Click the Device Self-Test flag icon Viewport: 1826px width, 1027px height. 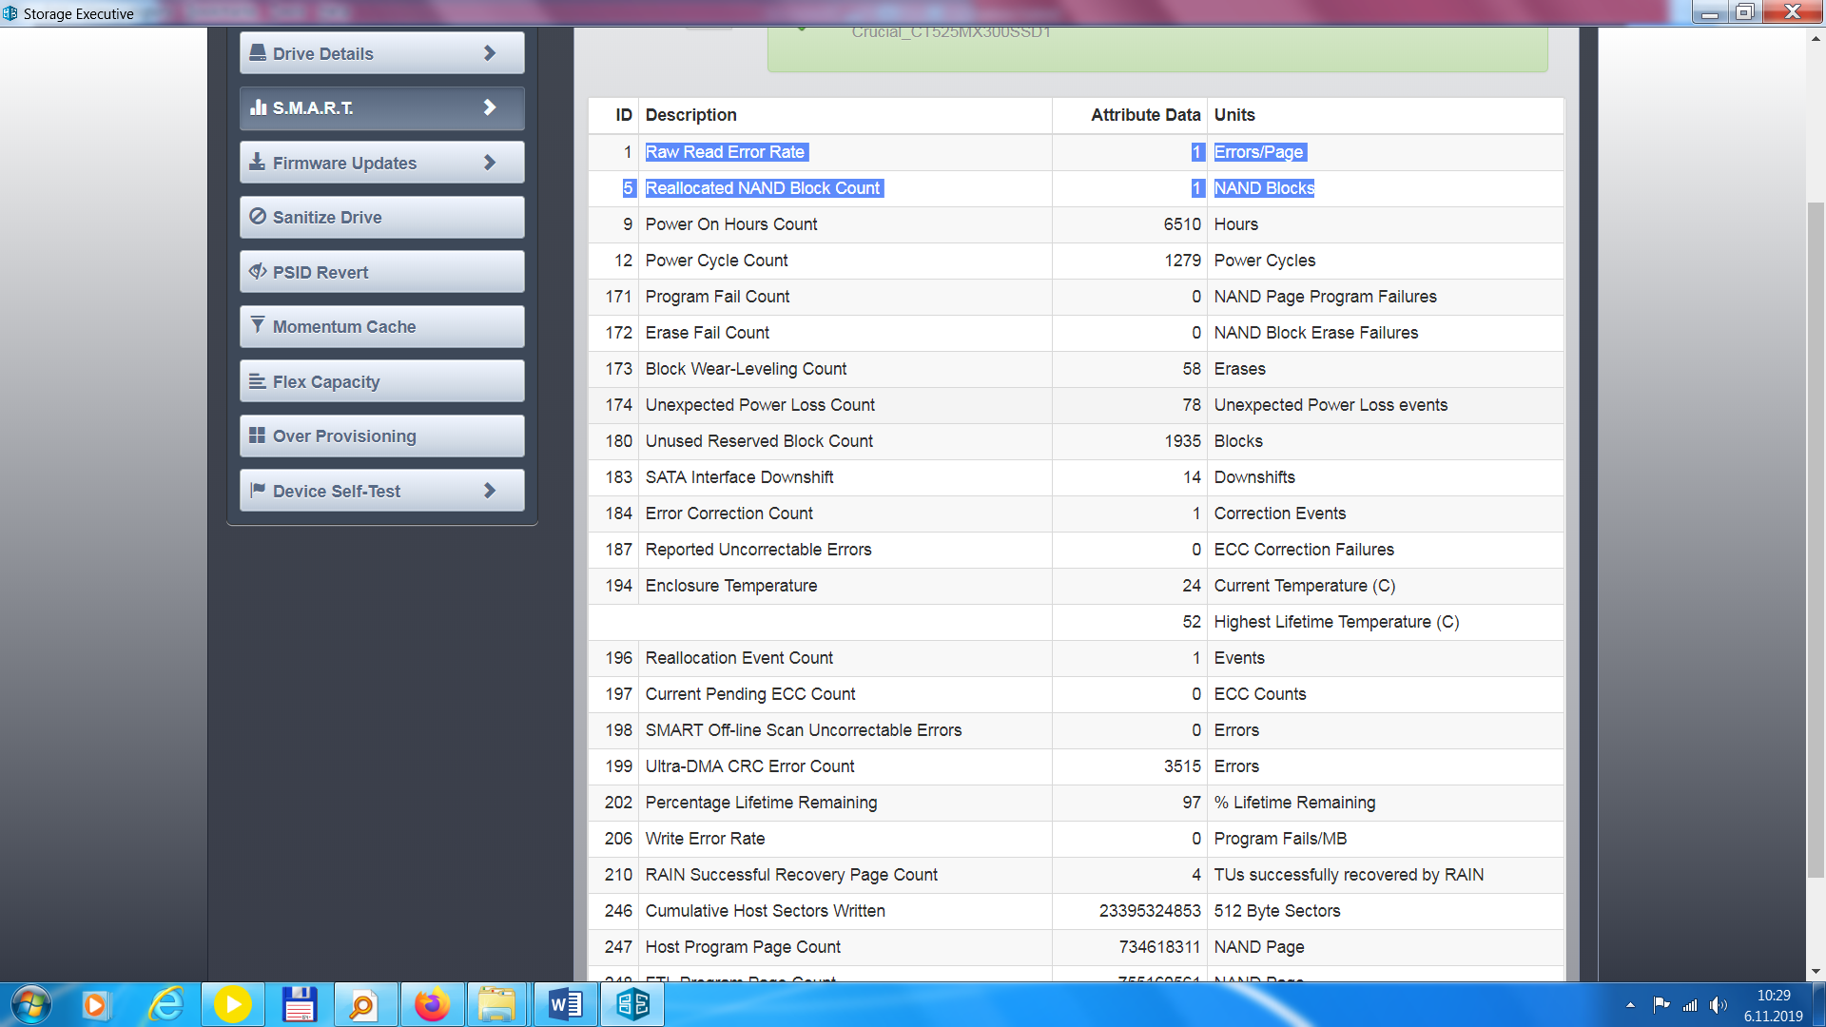click(x=257, y=490)
